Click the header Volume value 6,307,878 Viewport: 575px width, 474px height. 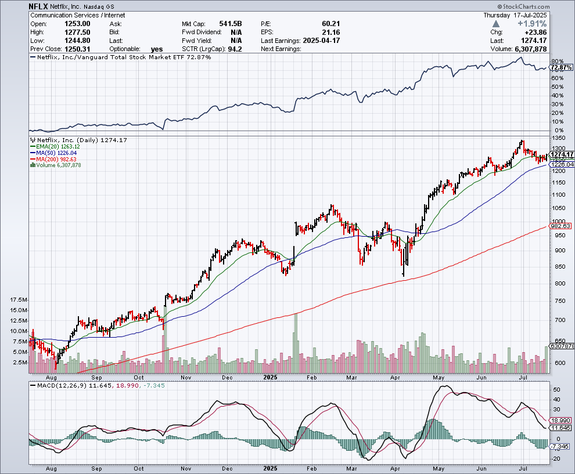(x=531, y=49)
